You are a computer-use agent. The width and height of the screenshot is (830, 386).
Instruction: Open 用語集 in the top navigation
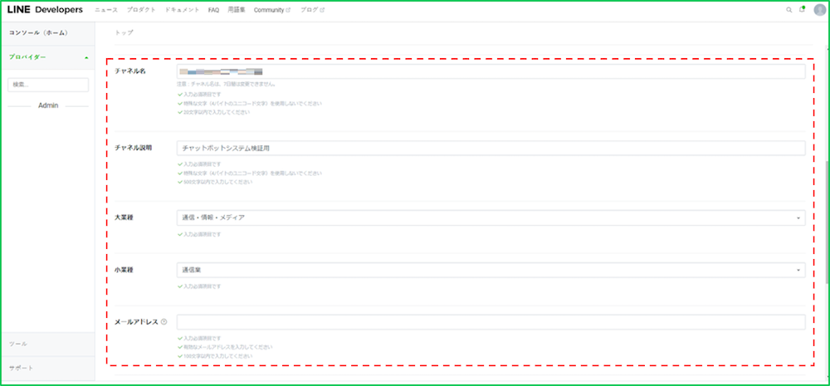(237, 10)
